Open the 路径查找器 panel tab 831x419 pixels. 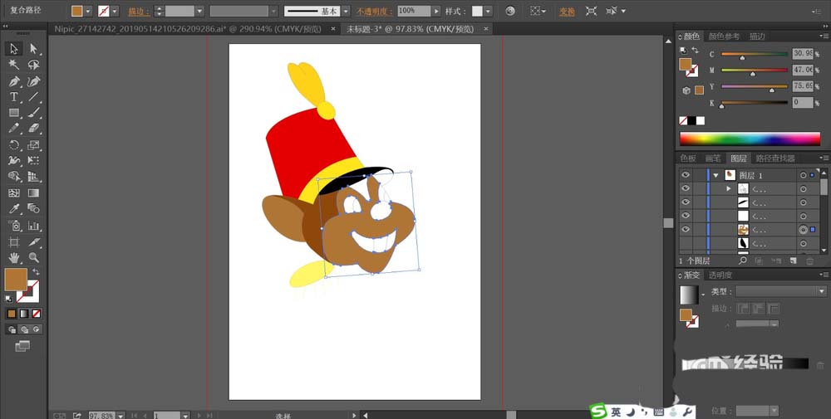click(774, 158)
